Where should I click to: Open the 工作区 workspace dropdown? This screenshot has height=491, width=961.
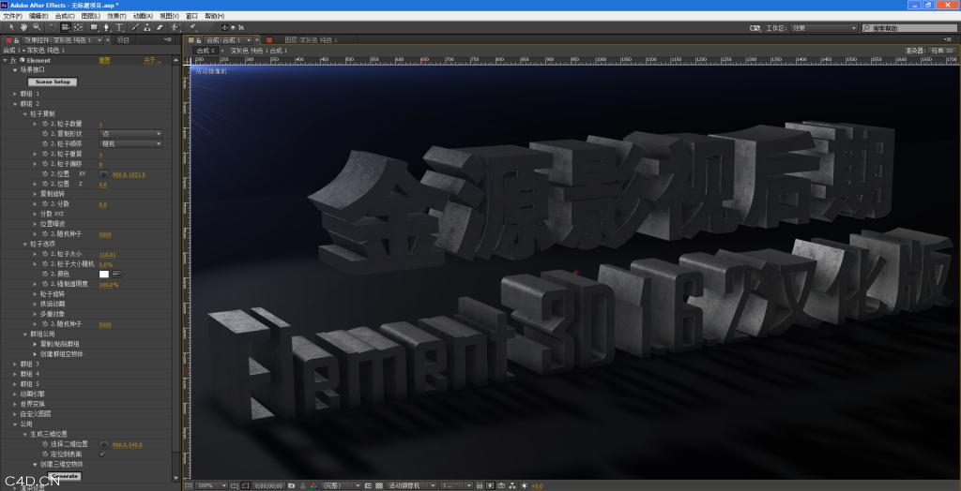pos(823,28)
